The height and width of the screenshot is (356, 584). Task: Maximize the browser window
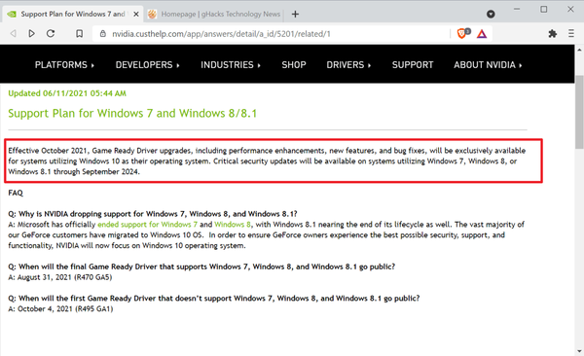pos(544,10)
